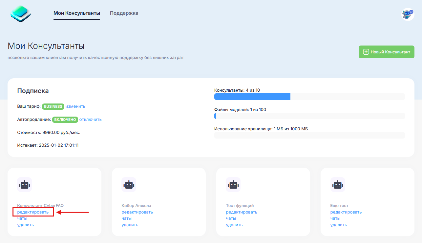Click the Еще тест card title
The width and height of the screenshot is (422, 243).
coord(339,206)
